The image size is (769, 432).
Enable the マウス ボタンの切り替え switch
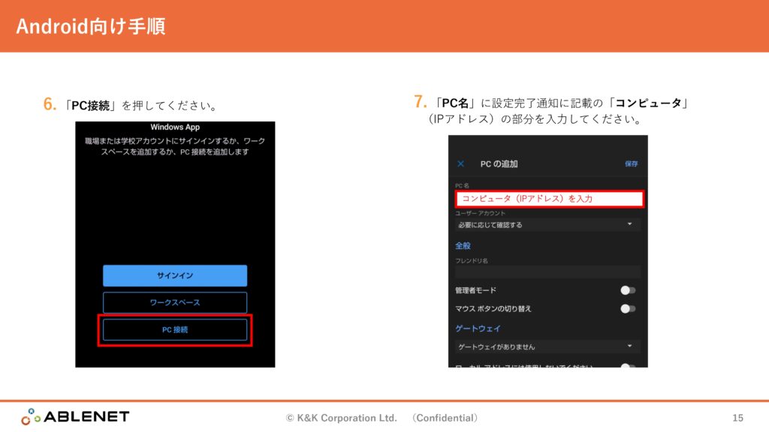point(628,308)
